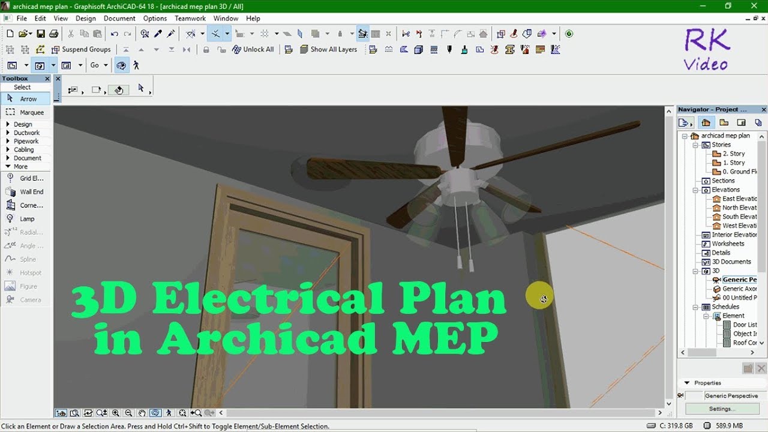Switch Navigator to Layout Book icon
The height and width of the screenshot is (432, 768).
(x=741, y=122)
